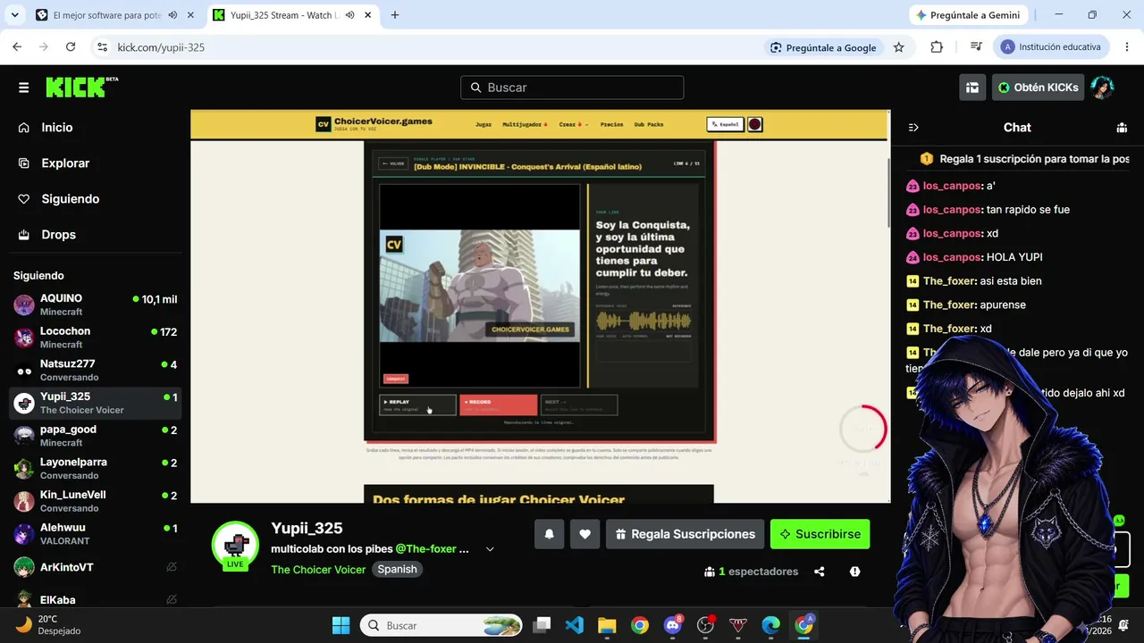Open the Natsuz277 channel in the following list
This screenshot has height=643, width=1144.
tap(96, 371)
